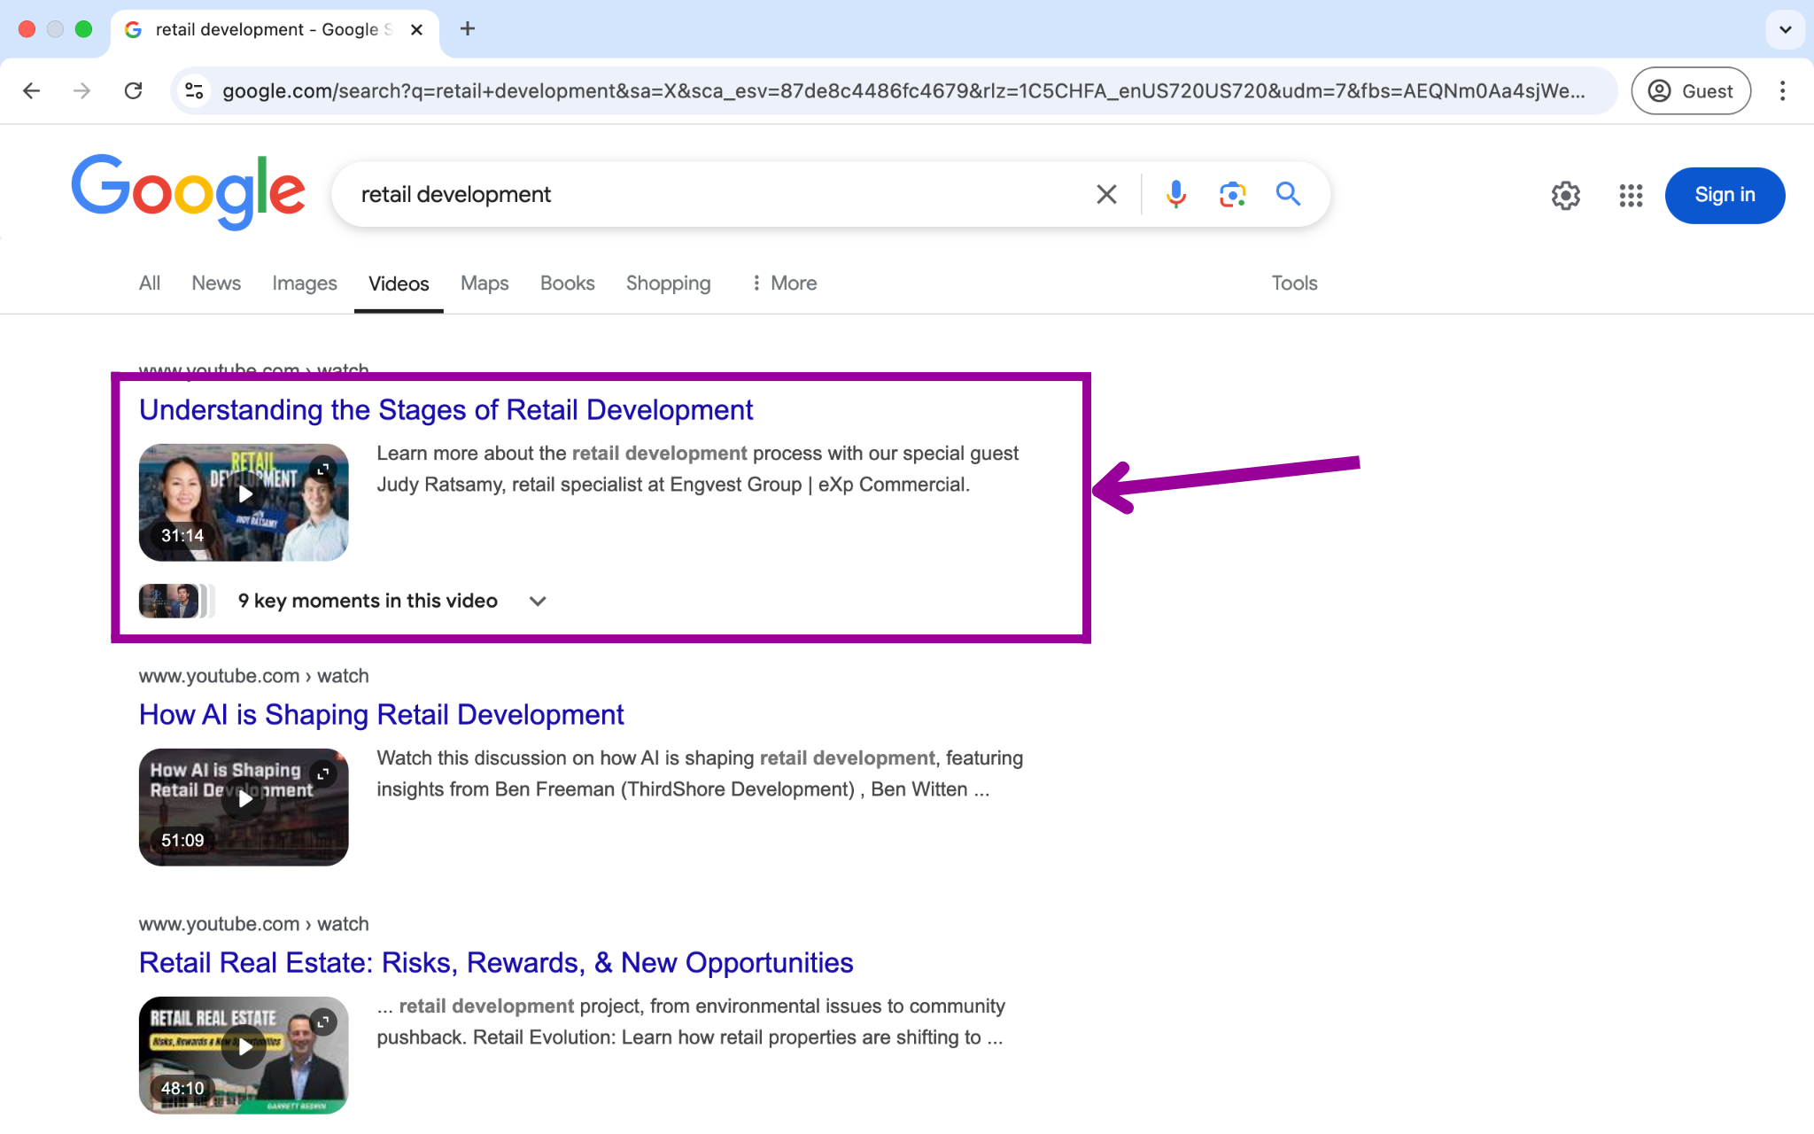The width and height of the screenshot is (1814, 1134).
Task: Switch to the Shopping tab
Action: [669, 283]
